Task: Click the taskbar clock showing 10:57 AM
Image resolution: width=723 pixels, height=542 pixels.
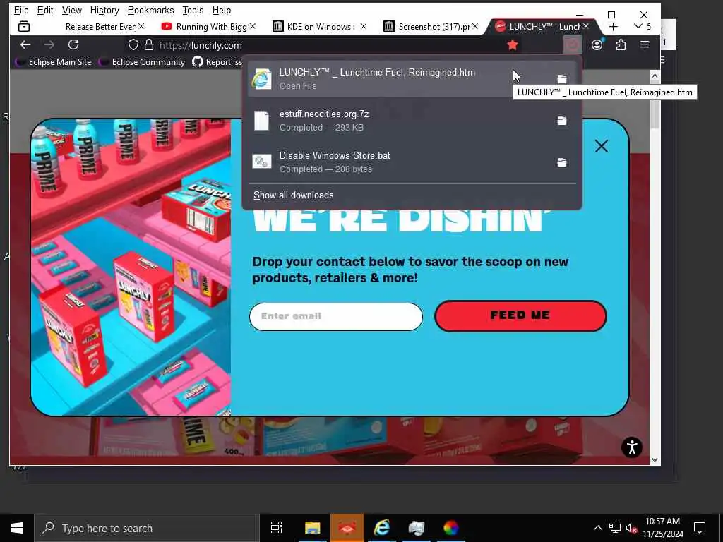Action: [662, 528]
